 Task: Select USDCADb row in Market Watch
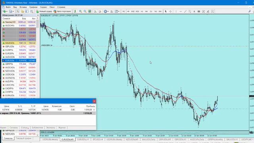(19, 74)
